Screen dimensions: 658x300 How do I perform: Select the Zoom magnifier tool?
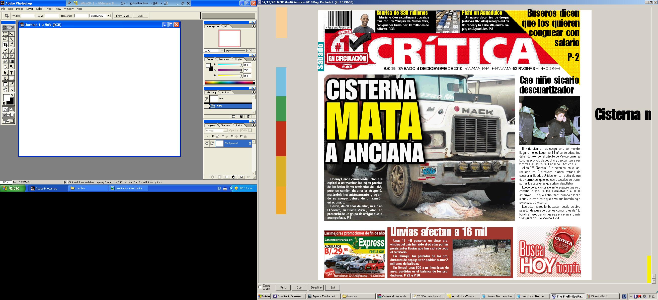pyautogui.click(x=12, y=90)
